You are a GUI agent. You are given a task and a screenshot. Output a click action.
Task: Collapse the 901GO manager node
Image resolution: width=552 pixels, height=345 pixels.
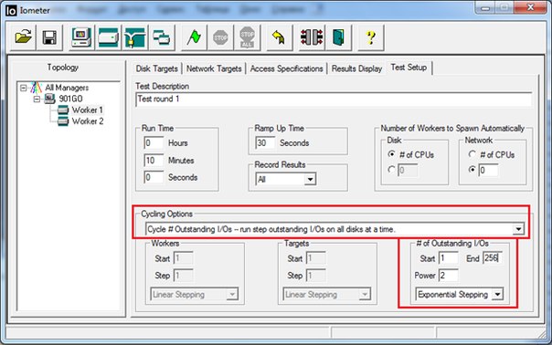coord(37,99)
